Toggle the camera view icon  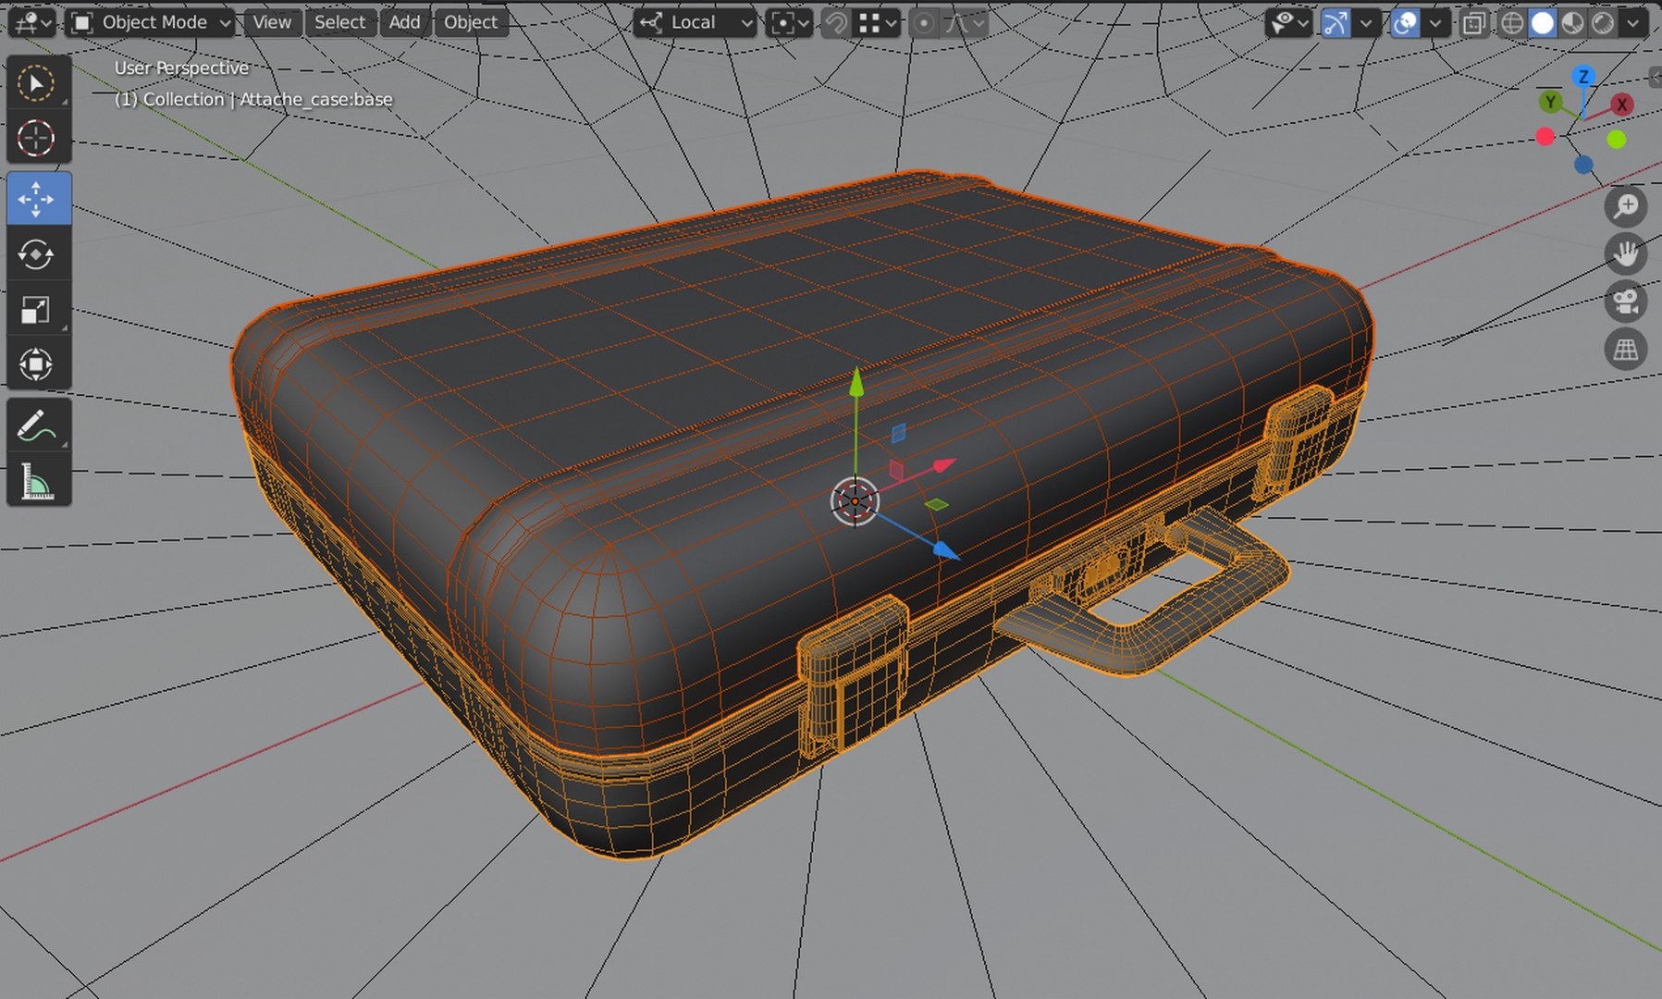tap(1625, 302)
